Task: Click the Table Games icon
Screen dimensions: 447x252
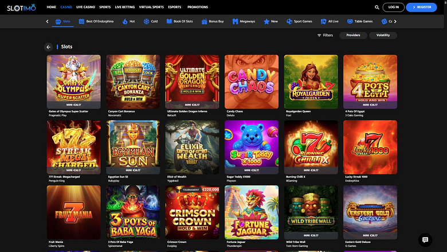Action: (350, 21)
